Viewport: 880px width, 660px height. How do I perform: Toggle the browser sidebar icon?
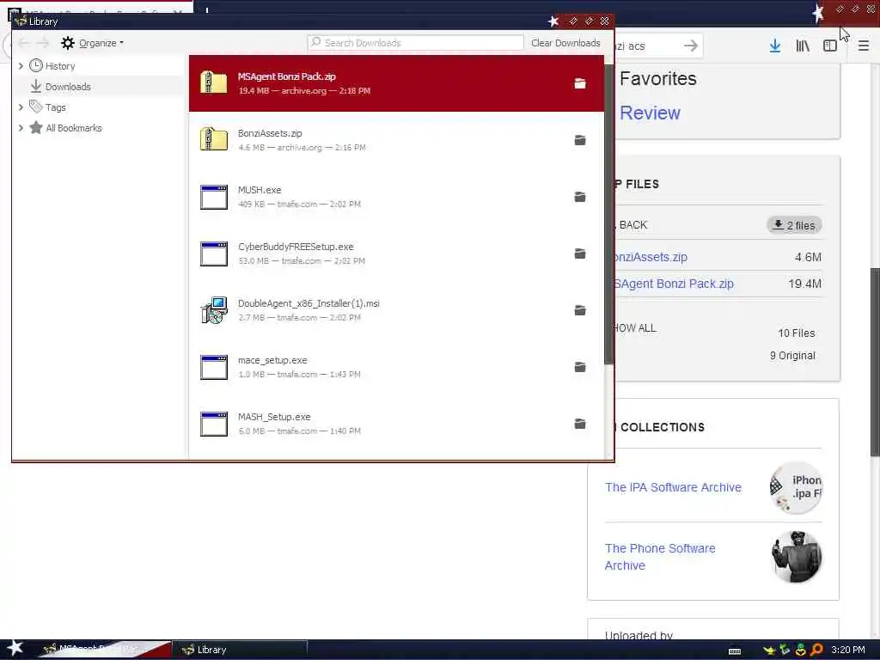point(830,46)
